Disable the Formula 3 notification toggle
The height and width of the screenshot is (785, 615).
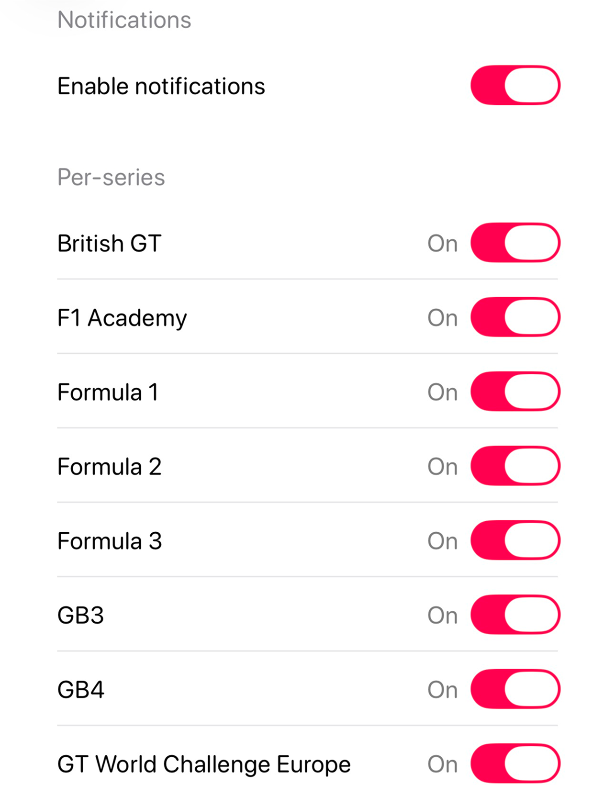(x=515, y=540)
